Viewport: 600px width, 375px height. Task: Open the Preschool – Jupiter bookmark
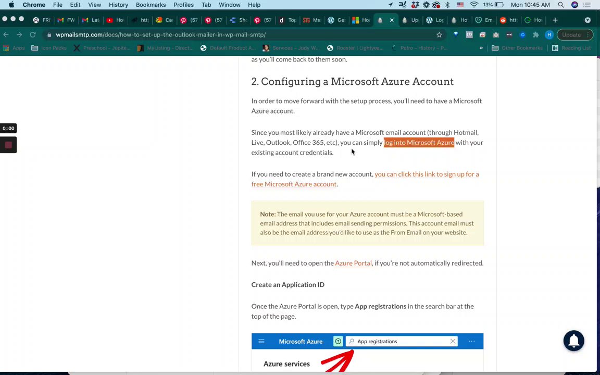(102, 48)
